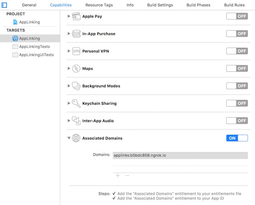Click the Maps compass icon
Viewport: 255px width, 205px height.
[x=76, y=68]
